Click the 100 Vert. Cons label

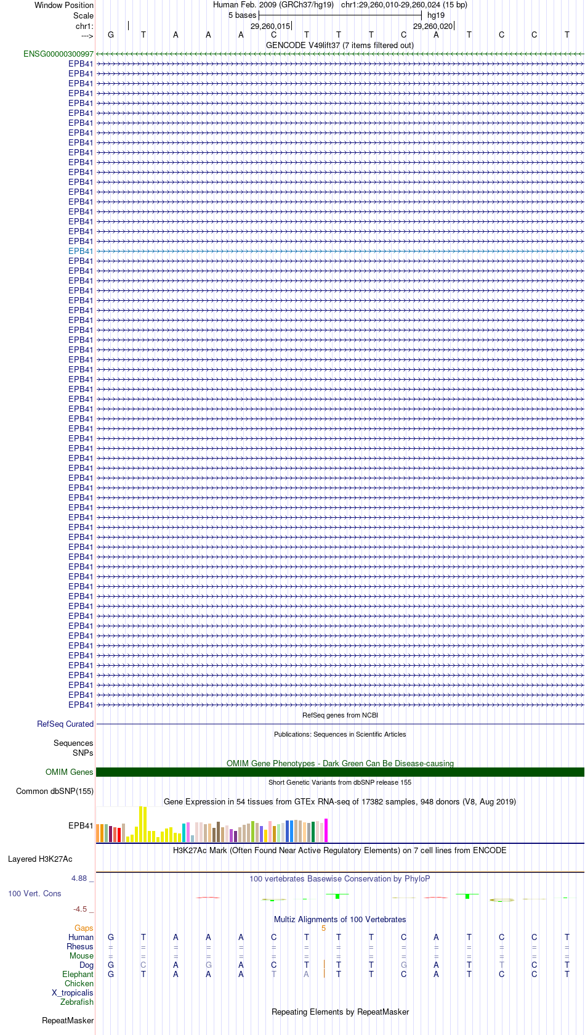34,894
